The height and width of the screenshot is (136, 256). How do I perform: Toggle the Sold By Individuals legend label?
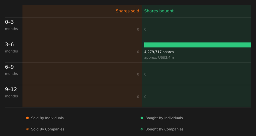(47, 118)
